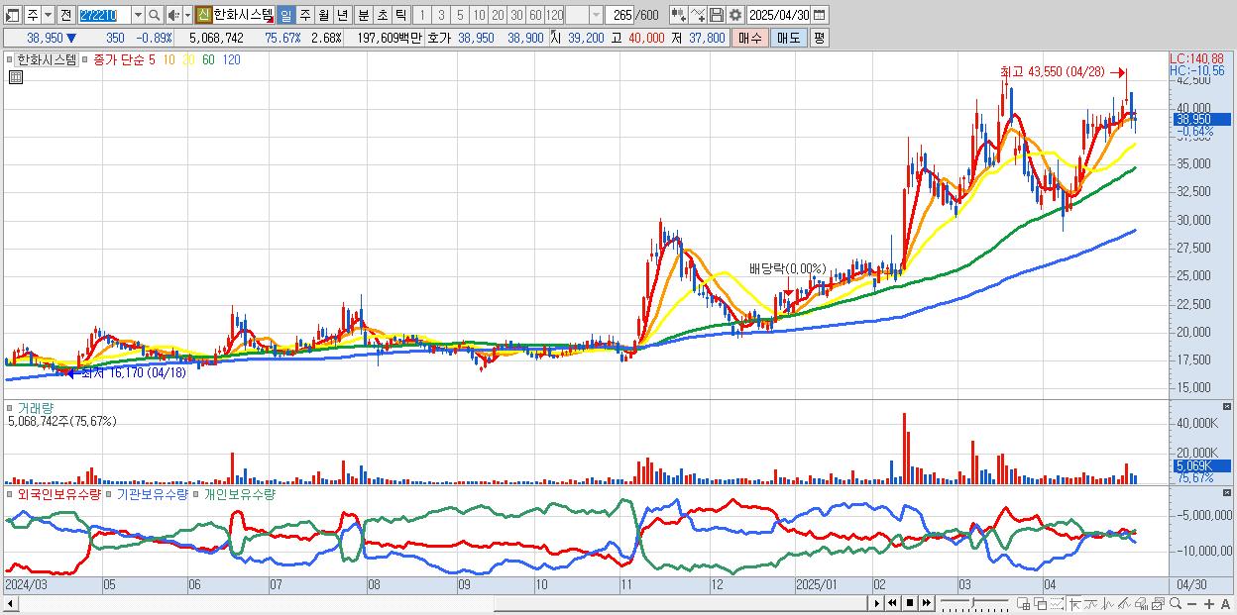
Task: Click the play button in bottom playback bar
Action: (x=877, y=603)
